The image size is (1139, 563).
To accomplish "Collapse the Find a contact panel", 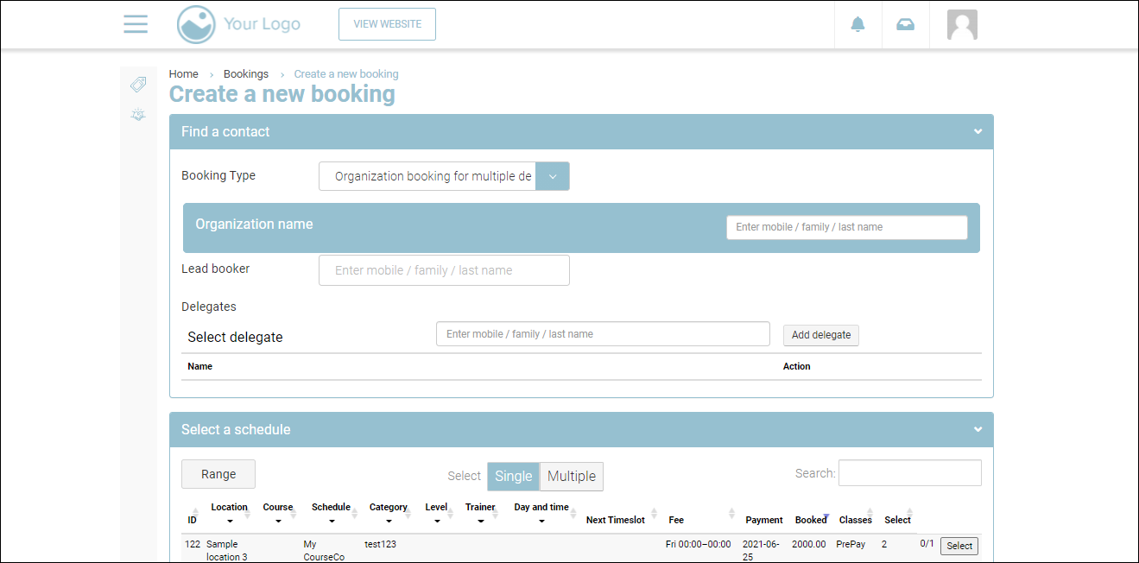I will pos(978,132).
